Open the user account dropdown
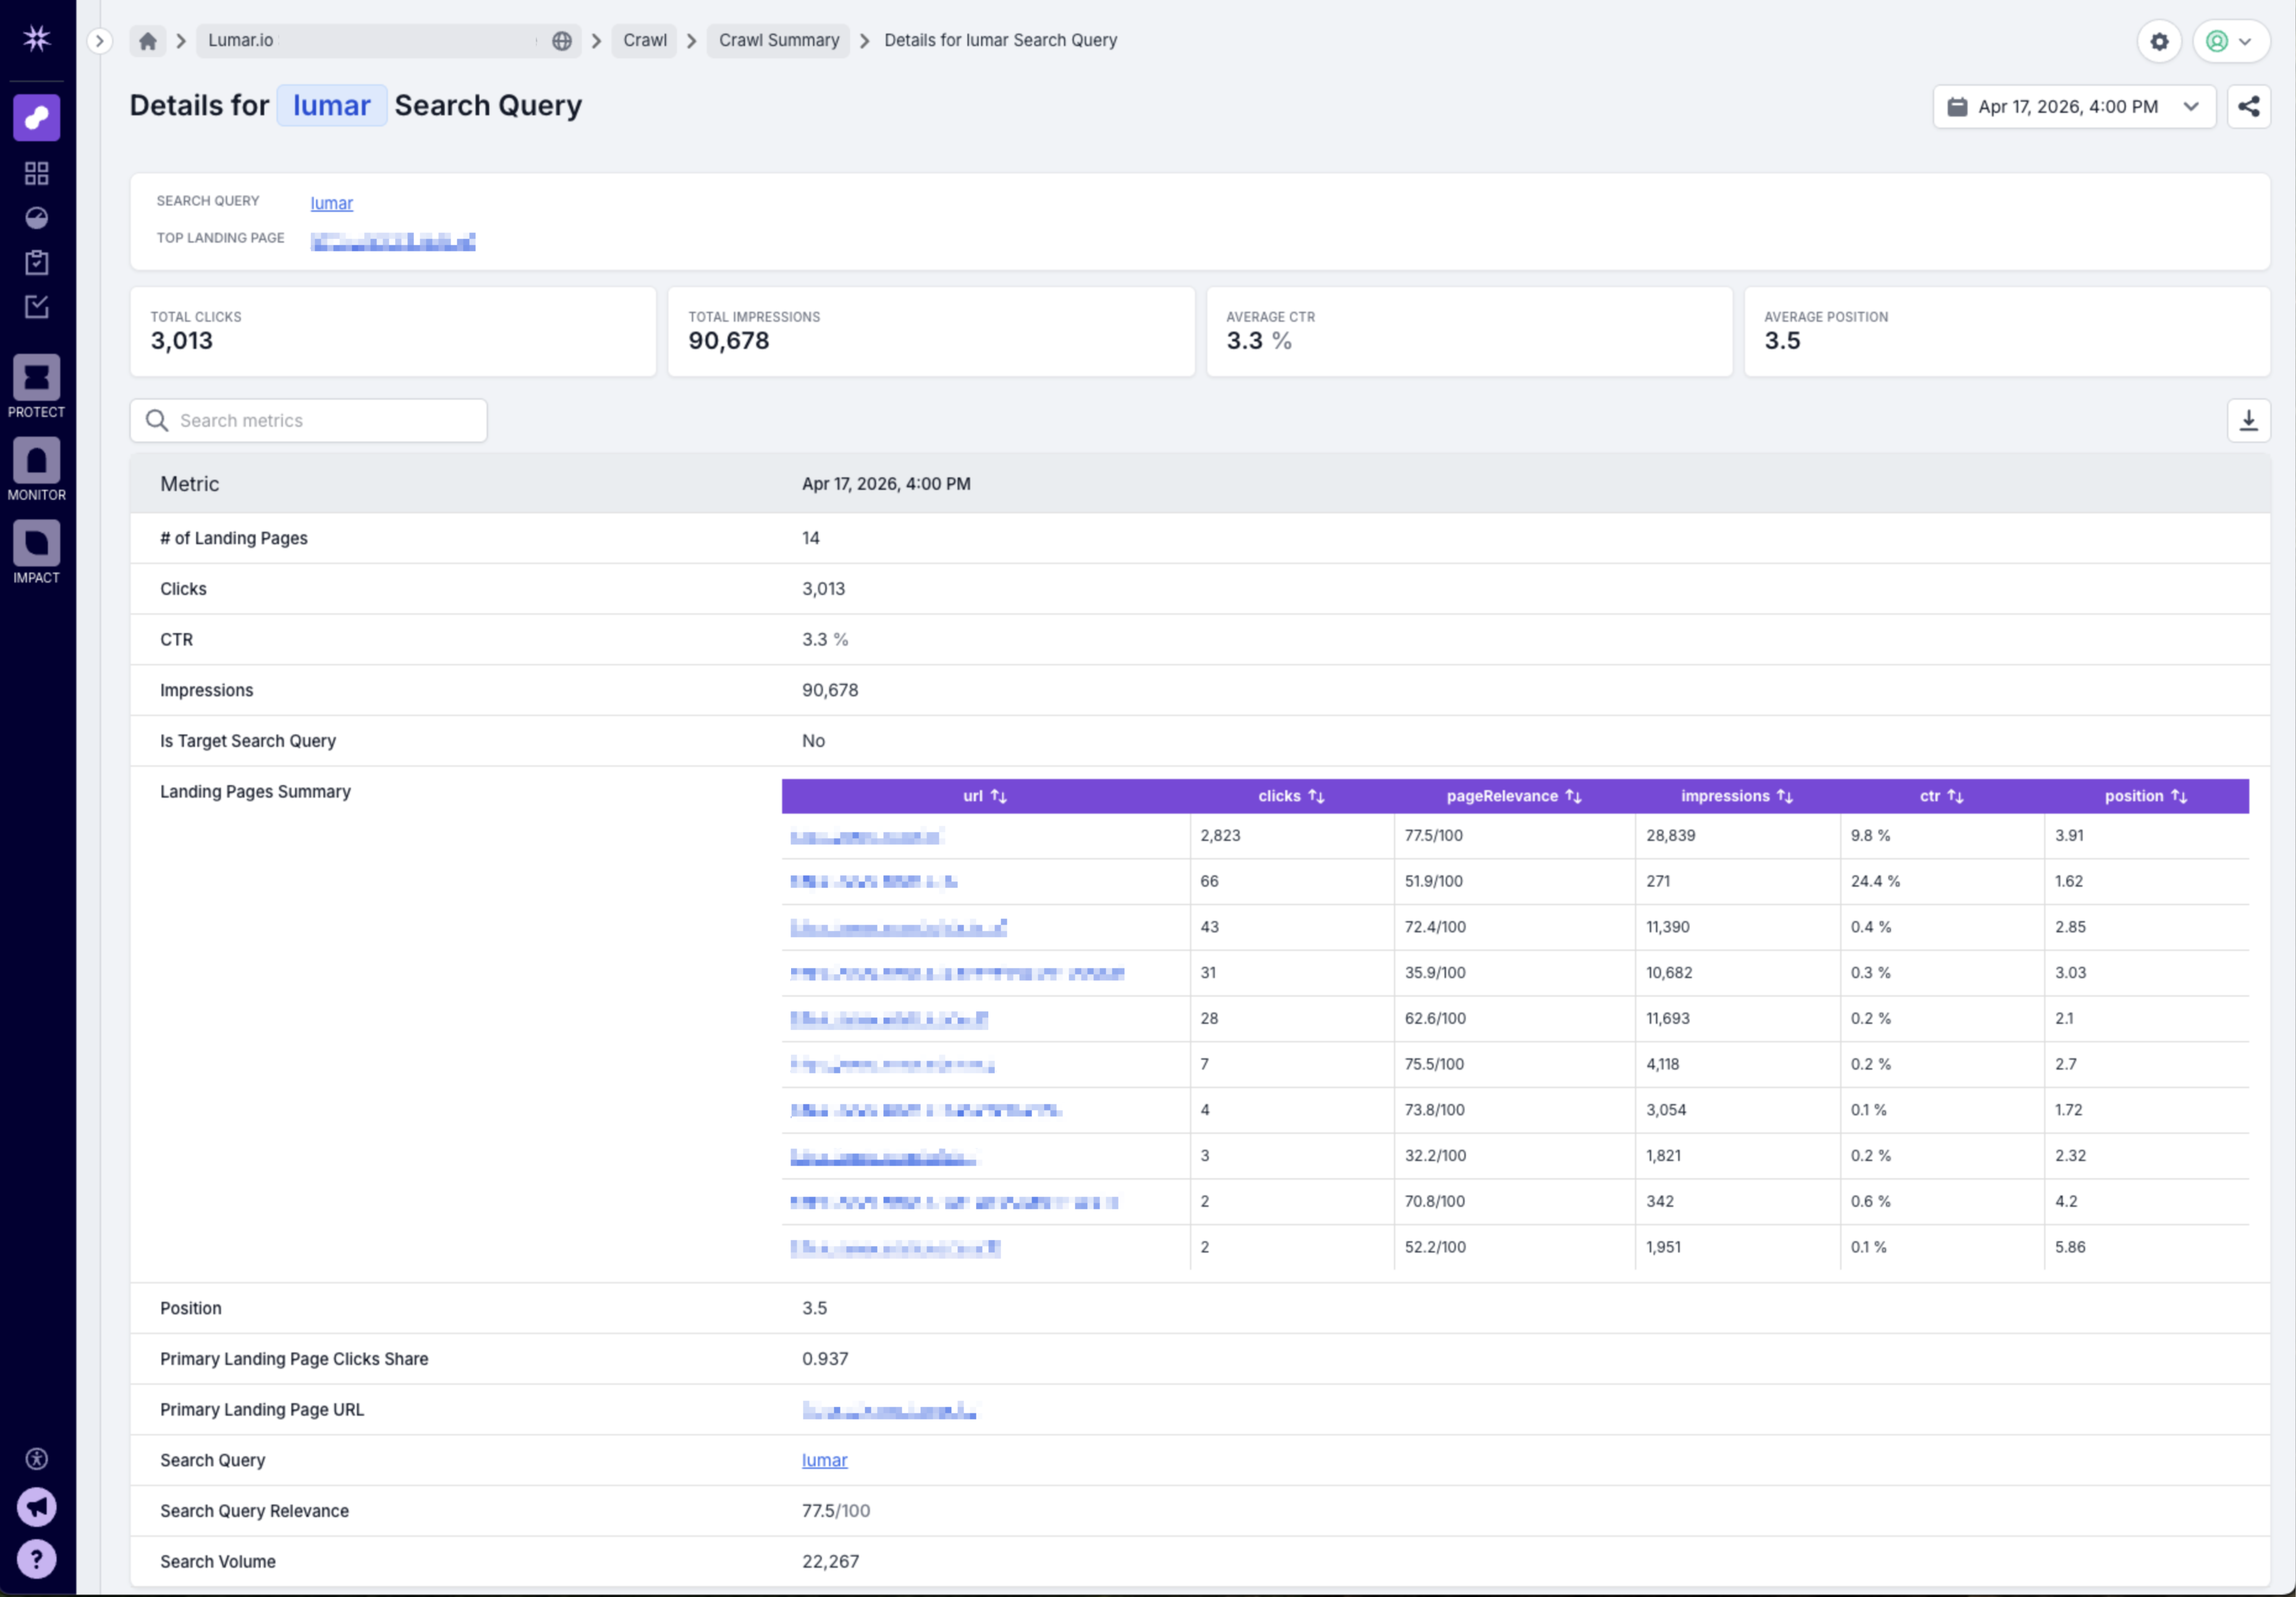2296x1597 pixels. [x=2230, y=42]
